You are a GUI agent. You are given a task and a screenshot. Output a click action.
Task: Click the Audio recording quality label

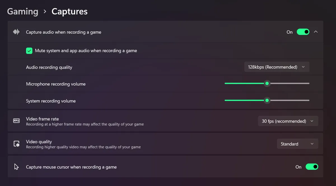click(49, 67)
